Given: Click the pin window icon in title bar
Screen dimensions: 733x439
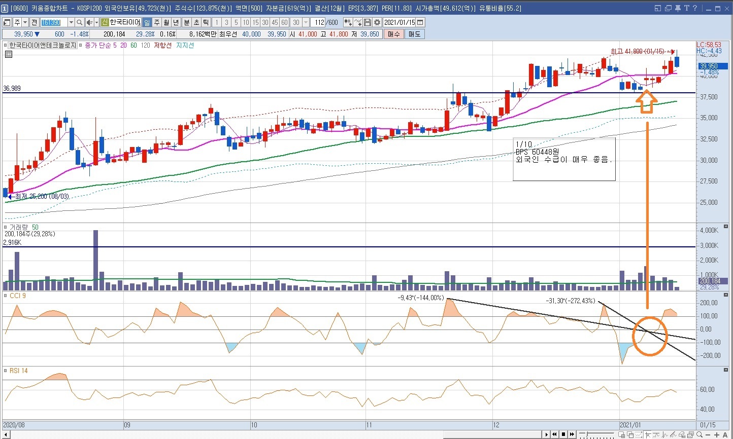Looking at the screenshot, I should 678,8.
